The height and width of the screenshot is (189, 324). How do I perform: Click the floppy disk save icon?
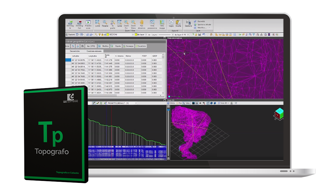(x=199, y=35)
